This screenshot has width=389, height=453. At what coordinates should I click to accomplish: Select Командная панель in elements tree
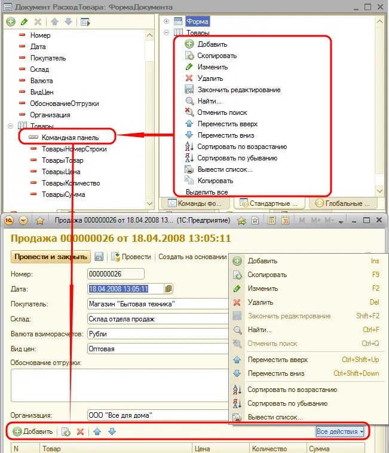coord(70,138)
